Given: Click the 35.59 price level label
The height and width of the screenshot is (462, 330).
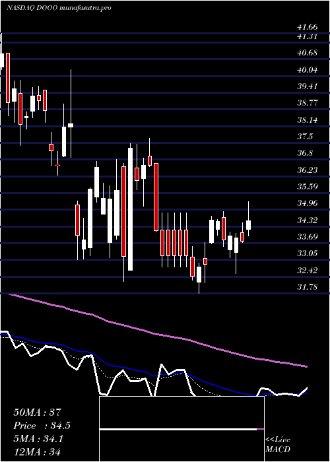Looking at the screenshot, I should (x=308, y=187).
